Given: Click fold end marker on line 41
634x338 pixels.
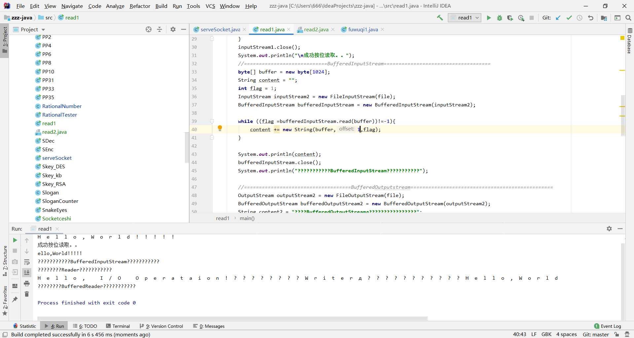Looking at the screenshot, I should pyautogui.click(x=212, y=137).
